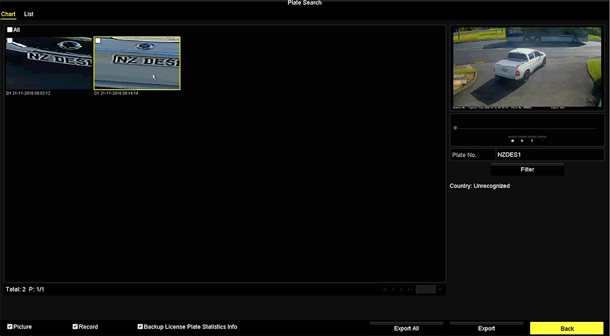Tick the All checkbox

click(x=10, y=29)
